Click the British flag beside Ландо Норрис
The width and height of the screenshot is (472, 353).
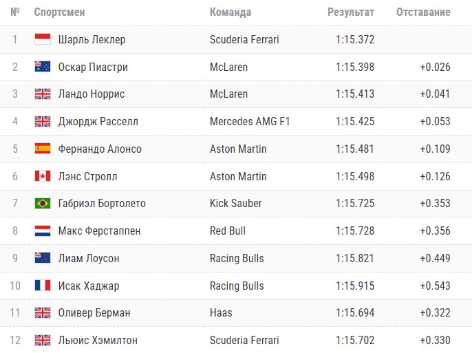click(43, 94)
